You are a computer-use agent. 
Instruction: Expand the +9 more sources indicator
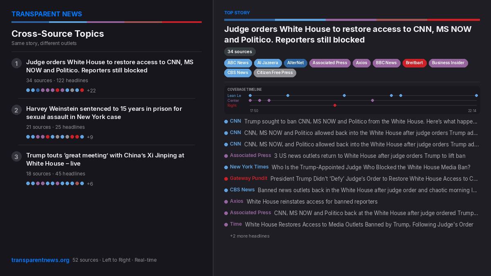tap(90, 137)
